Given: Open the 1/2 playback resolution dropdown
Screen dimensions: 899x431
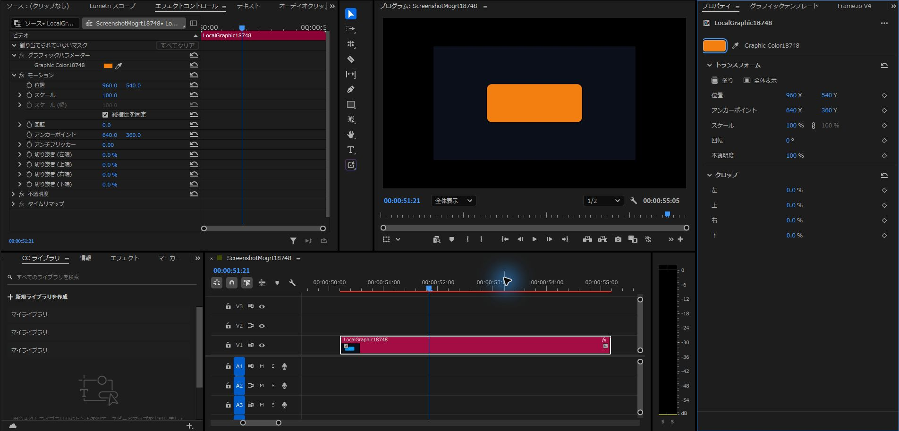Looking at the screenshot, I should [x=603, y=201].
